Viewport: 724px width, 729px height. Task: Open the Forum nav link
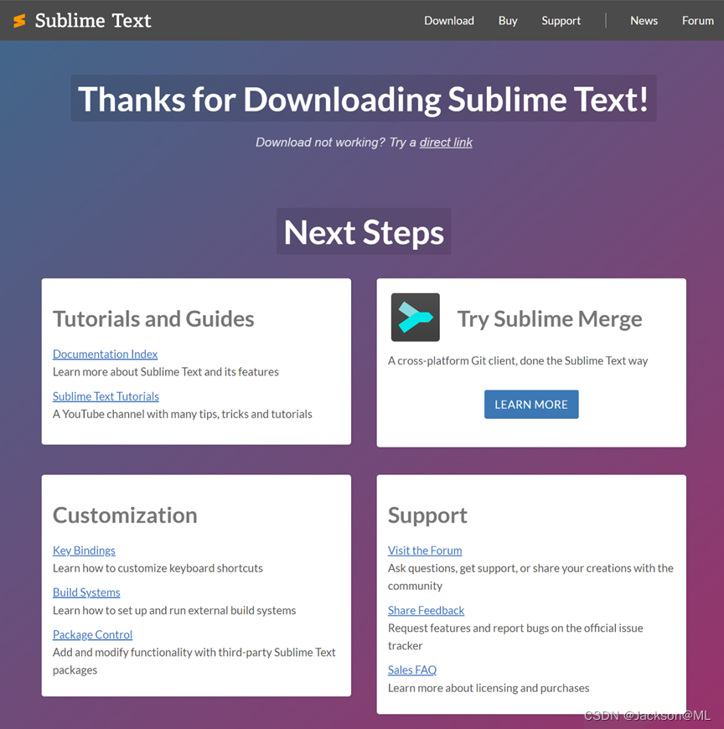(697, 20)
